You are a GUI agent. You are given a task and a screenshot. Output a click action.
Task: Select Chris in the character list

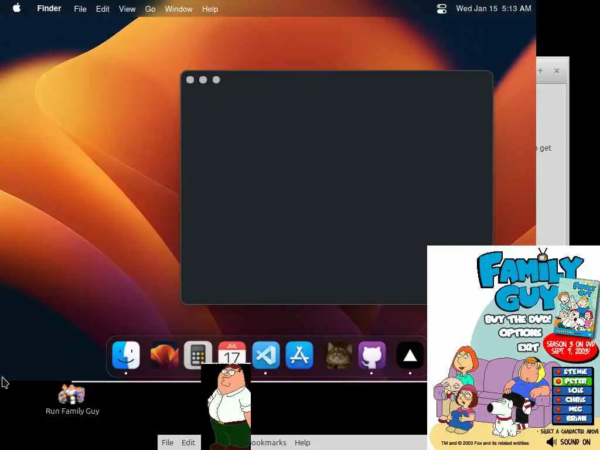[x=573, y=400]
